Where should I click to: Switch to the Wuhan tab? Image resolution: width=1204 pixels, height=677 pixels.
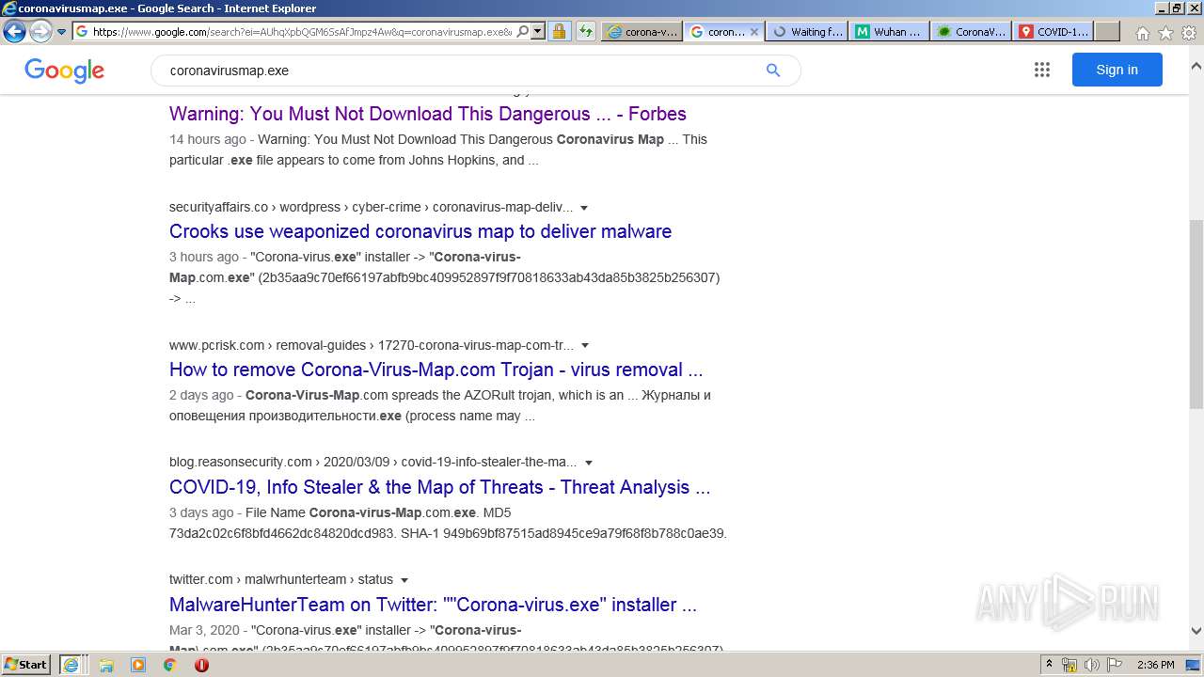coord(889,31)
